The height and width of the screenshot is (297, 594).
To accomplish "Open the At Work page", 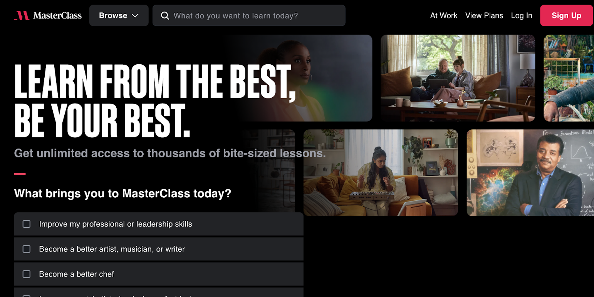I will tap(444, 15).
